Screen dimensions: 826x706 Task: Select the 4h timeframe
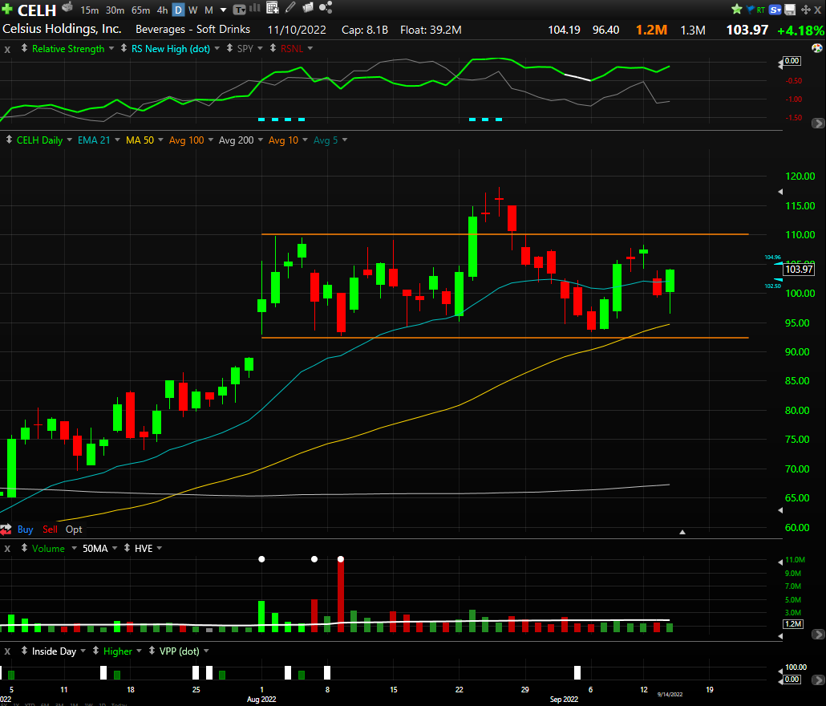pyautogui.click(x=162, y=10)
